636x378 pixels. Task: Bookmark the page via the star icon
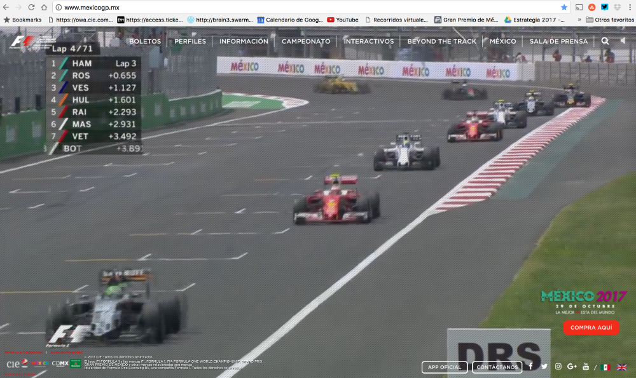(564, 8)
